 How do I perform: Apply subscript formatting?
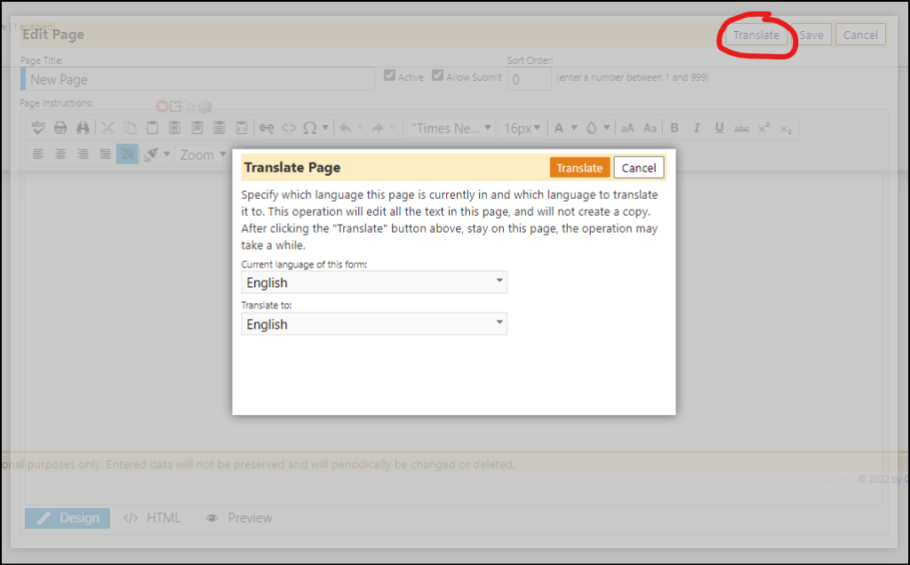(786, 129)
